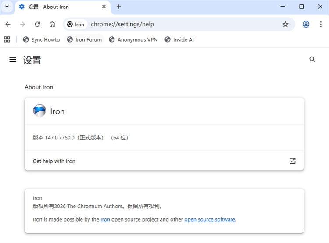Open the open source software link
Screen dimensions: 329x243
(x=210, y=219)
